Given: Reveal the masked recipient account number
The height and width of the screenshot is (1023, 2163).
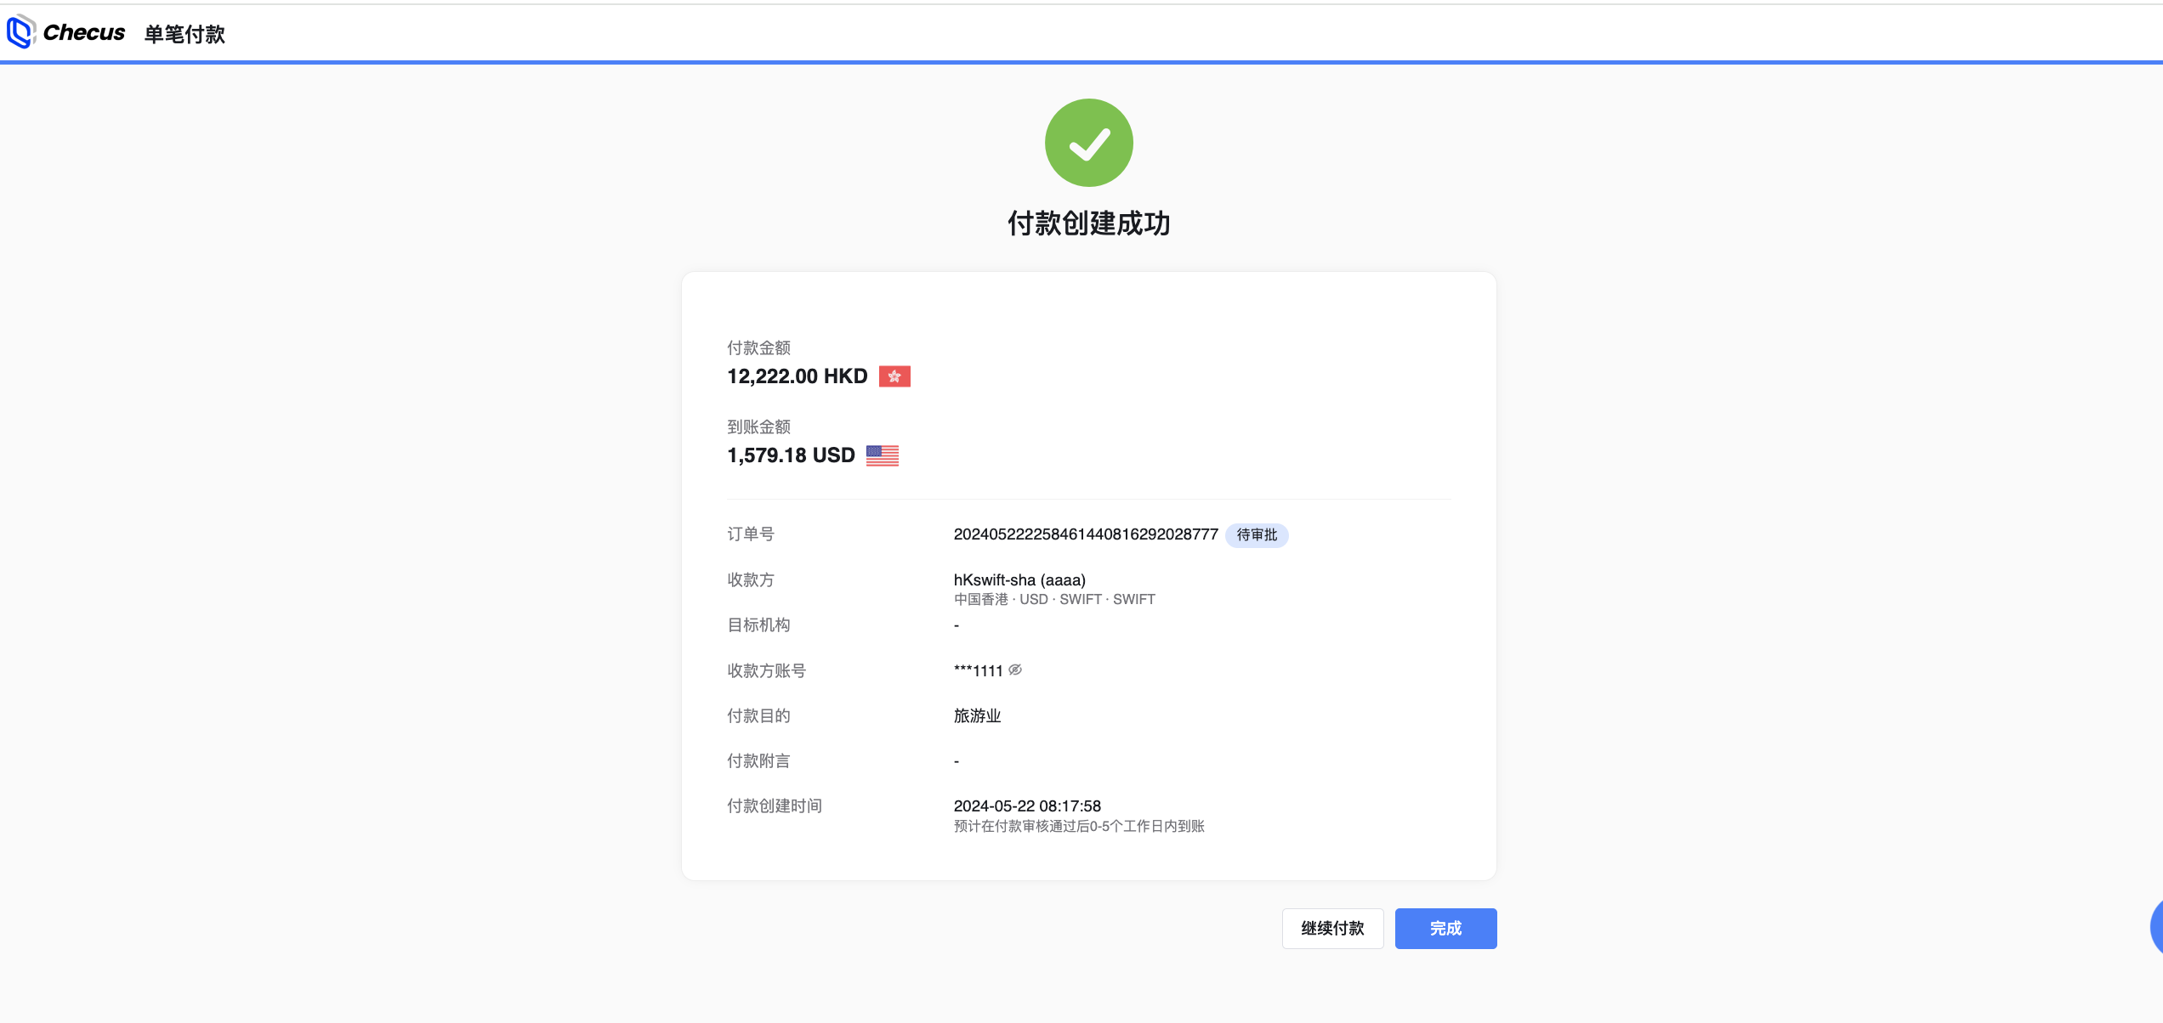Looking at the screenshot, I should point(1015,670).
